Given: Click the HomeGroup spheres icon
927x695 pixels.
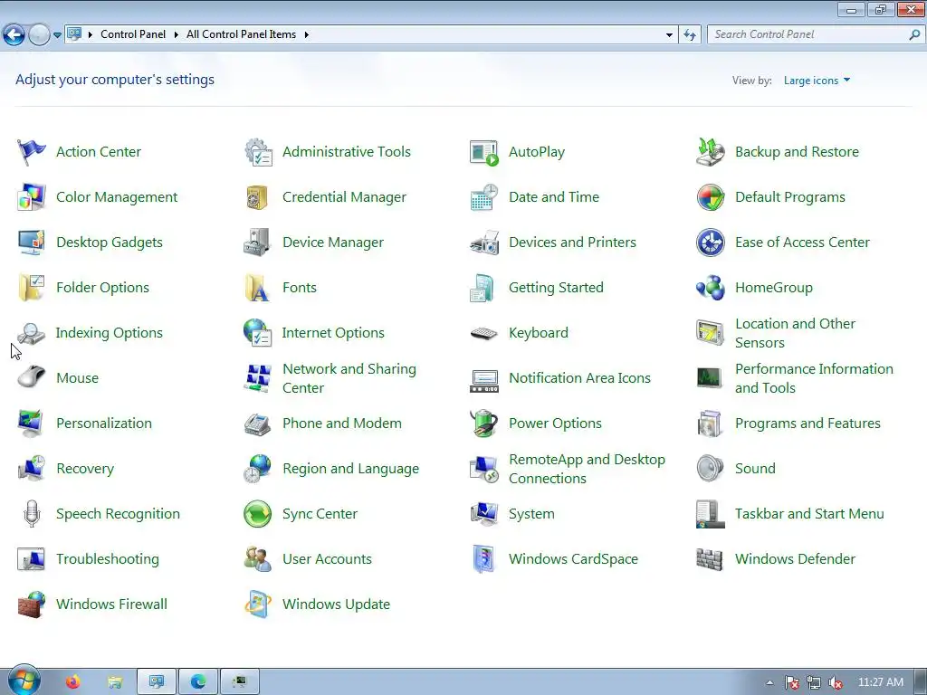Looking at the screenshot, I should point(710,288).
